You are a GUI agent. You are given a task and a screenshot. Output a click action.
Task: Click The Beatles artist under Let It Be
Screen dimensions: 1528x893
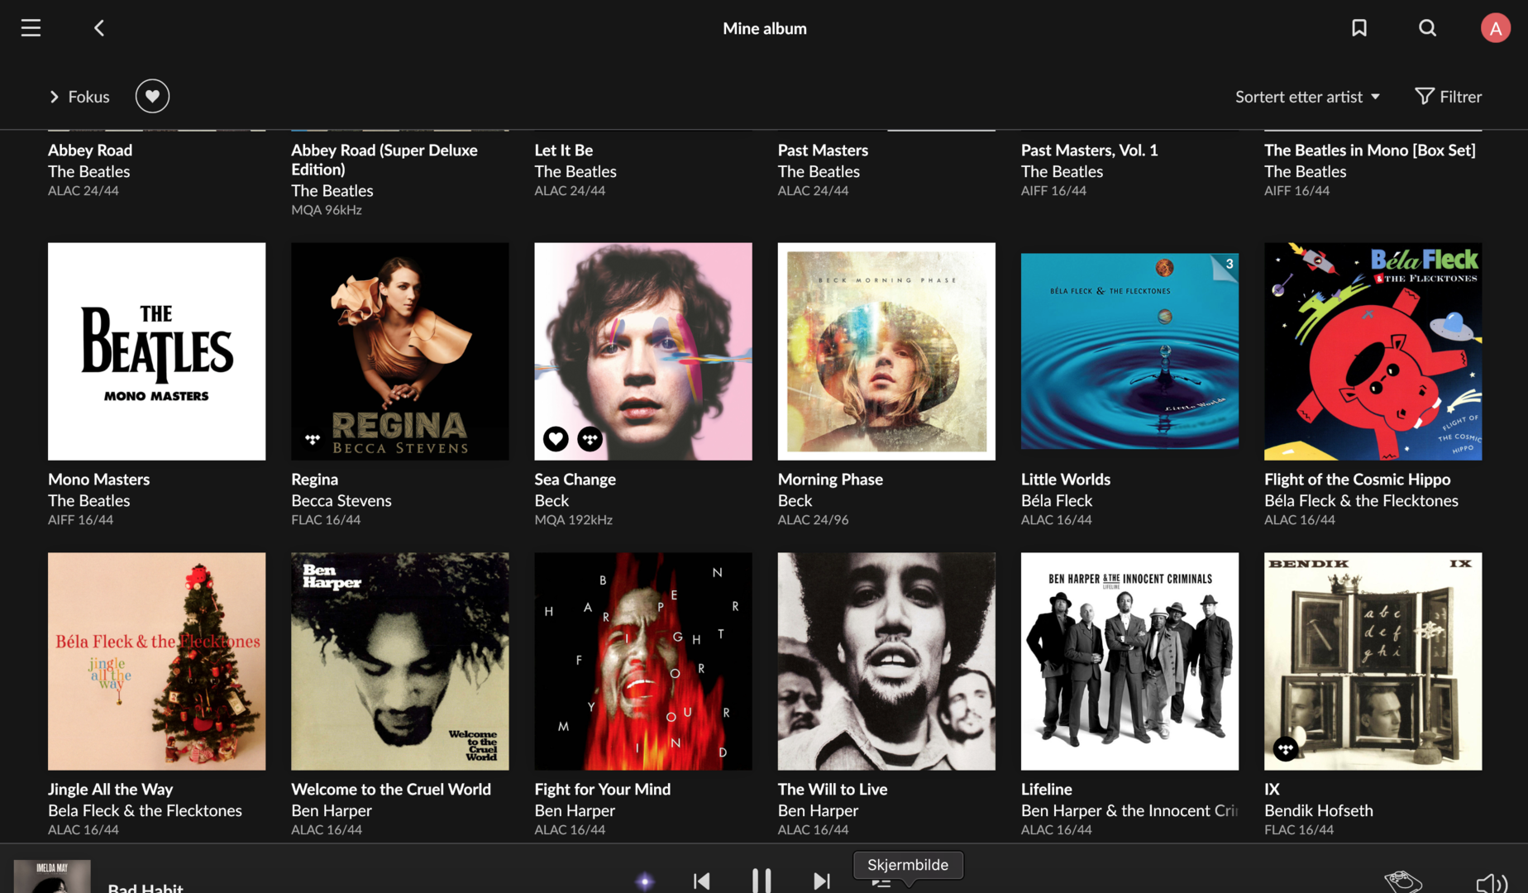575,172
